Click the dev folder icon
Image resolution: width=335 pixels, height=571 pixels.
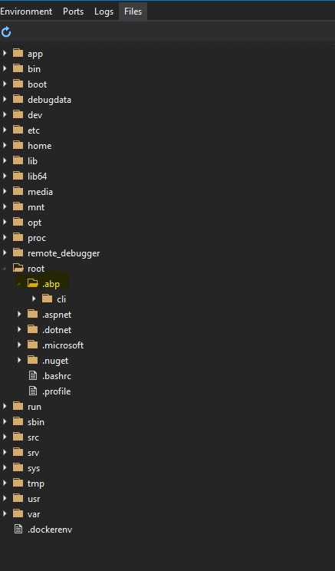18,114
